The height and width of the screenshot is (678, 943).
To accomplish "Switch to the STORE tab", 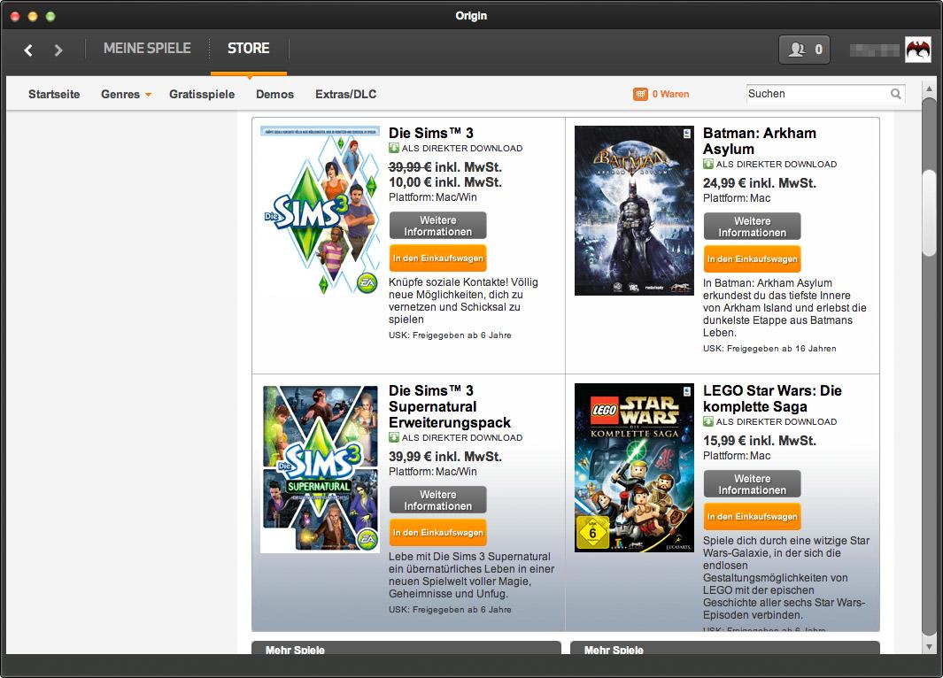I will point(249,48).
